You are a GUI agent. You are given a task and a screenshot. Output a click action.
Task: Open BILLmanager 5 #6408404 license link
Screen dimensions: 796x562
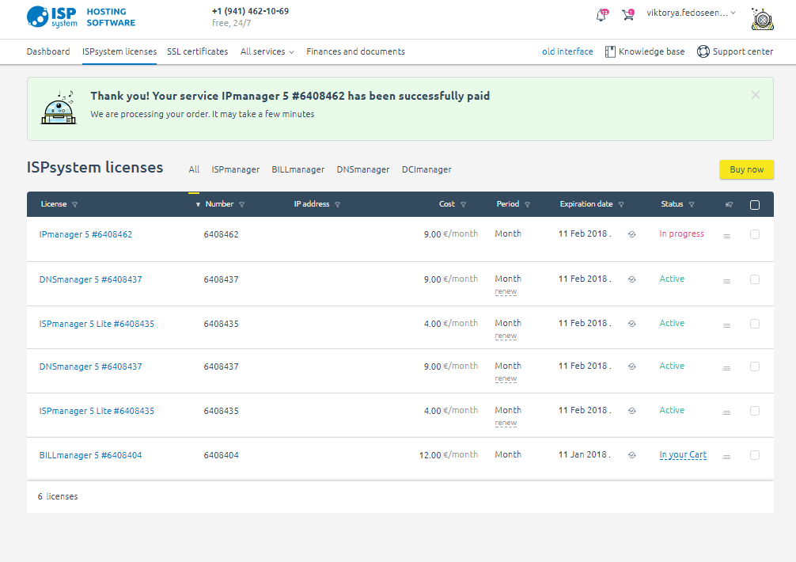tap(90, 455)
